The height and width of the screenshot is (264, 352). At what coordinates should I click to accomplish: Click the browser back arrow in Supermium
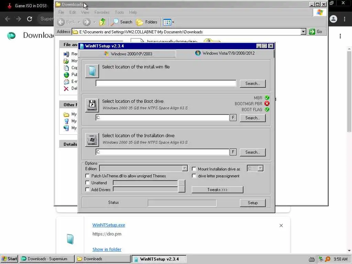coord(8,19)
